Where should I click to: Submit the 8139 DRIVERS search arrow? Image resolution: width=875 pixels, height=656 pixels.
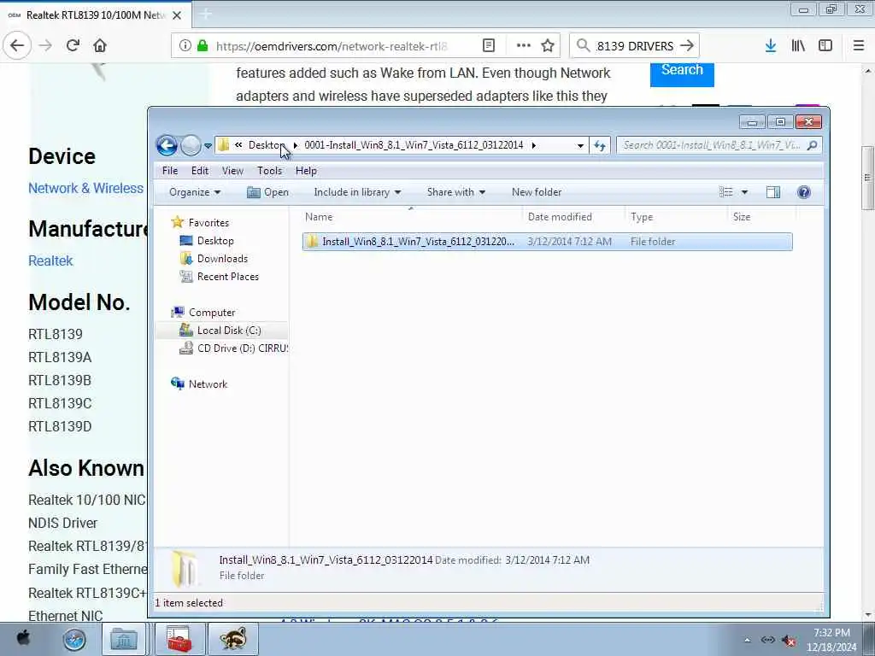click(687, 46)
